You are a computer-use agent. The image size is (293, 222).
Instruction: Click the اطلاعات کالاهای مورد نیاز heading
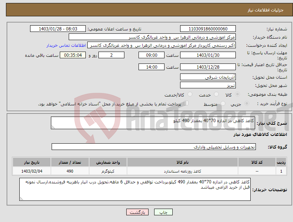click(x=260, y=134)
